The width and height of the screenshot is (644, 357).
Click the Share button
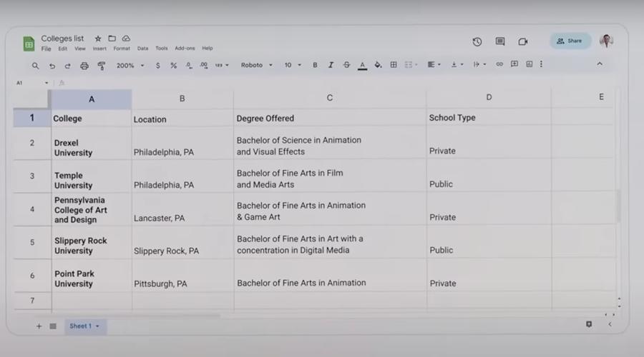pyautogui.click(x=570, y=41)
